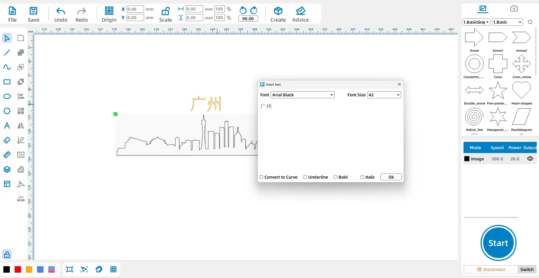Rotate clockwise using the rotate-right icon

pos(254,10)
